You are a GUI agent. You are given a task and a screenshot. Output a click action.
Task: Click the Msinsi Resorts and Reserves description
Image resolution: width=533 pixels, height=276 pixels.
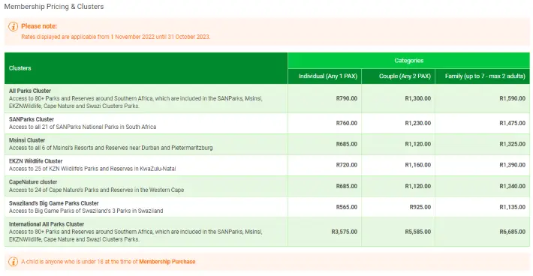pos(111,148)
